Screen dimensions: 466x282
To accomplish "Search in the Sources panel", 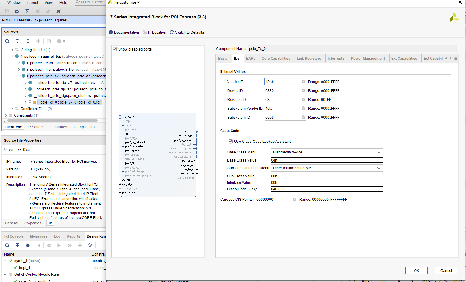I will 7,41.
